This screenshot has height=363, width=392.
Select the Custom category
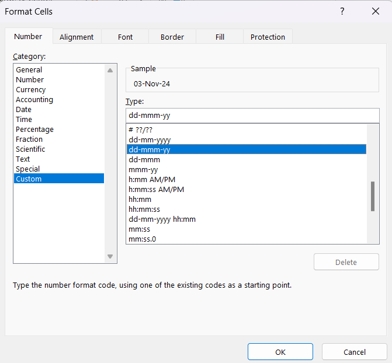(x=59, y=179)
